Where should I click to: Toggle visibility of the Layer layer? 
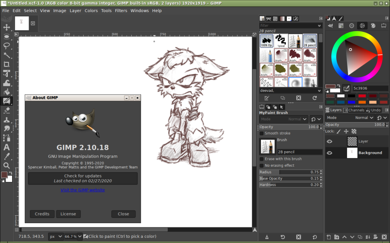[330, 141]
